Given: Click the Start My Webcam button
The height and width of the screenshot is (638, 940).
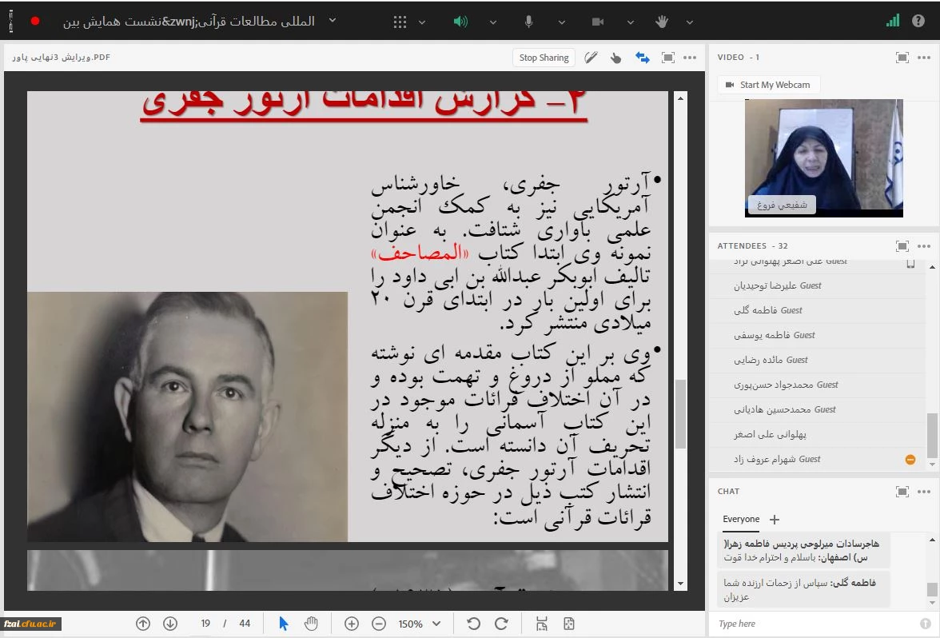Looking at the screenshot, I should (x=767, y=85).
